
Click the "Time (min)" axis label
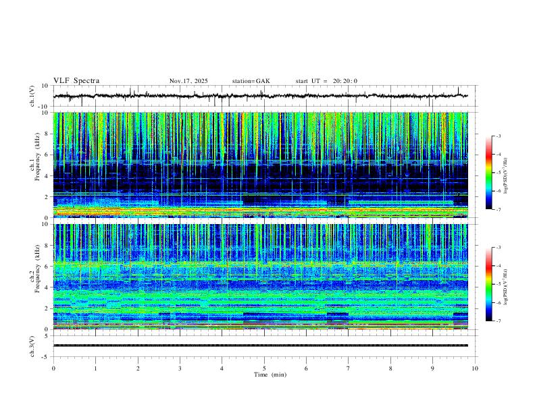click(x=270, y=375)
